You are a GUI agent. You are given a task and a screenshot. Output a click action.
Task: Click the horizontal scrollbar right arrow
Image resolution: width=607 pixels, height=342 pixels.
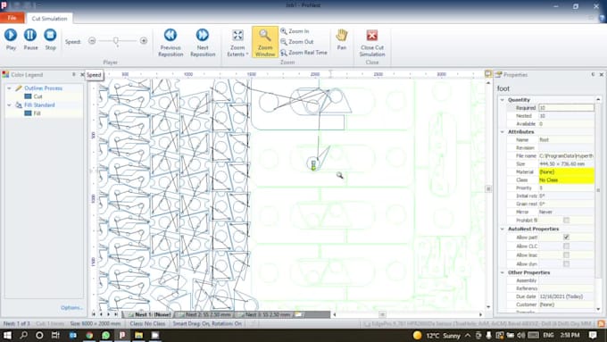coord(480,314)
